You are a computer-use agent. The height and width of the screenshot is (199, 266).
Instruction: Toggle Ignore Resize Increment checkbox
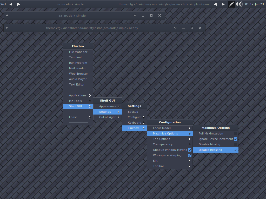pos(235,139)
